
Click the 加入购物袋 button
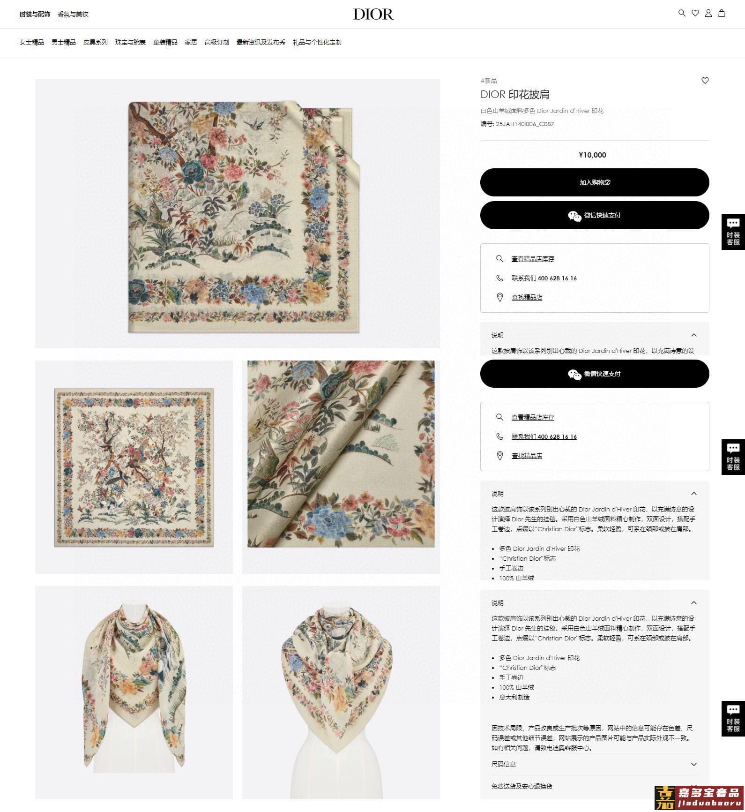595,182
